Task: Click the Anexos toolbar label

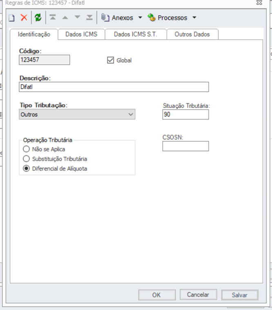Action: (123, 18)
